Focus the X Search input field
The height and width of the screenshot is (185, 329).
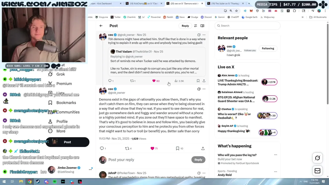click(x=248, y=26)
